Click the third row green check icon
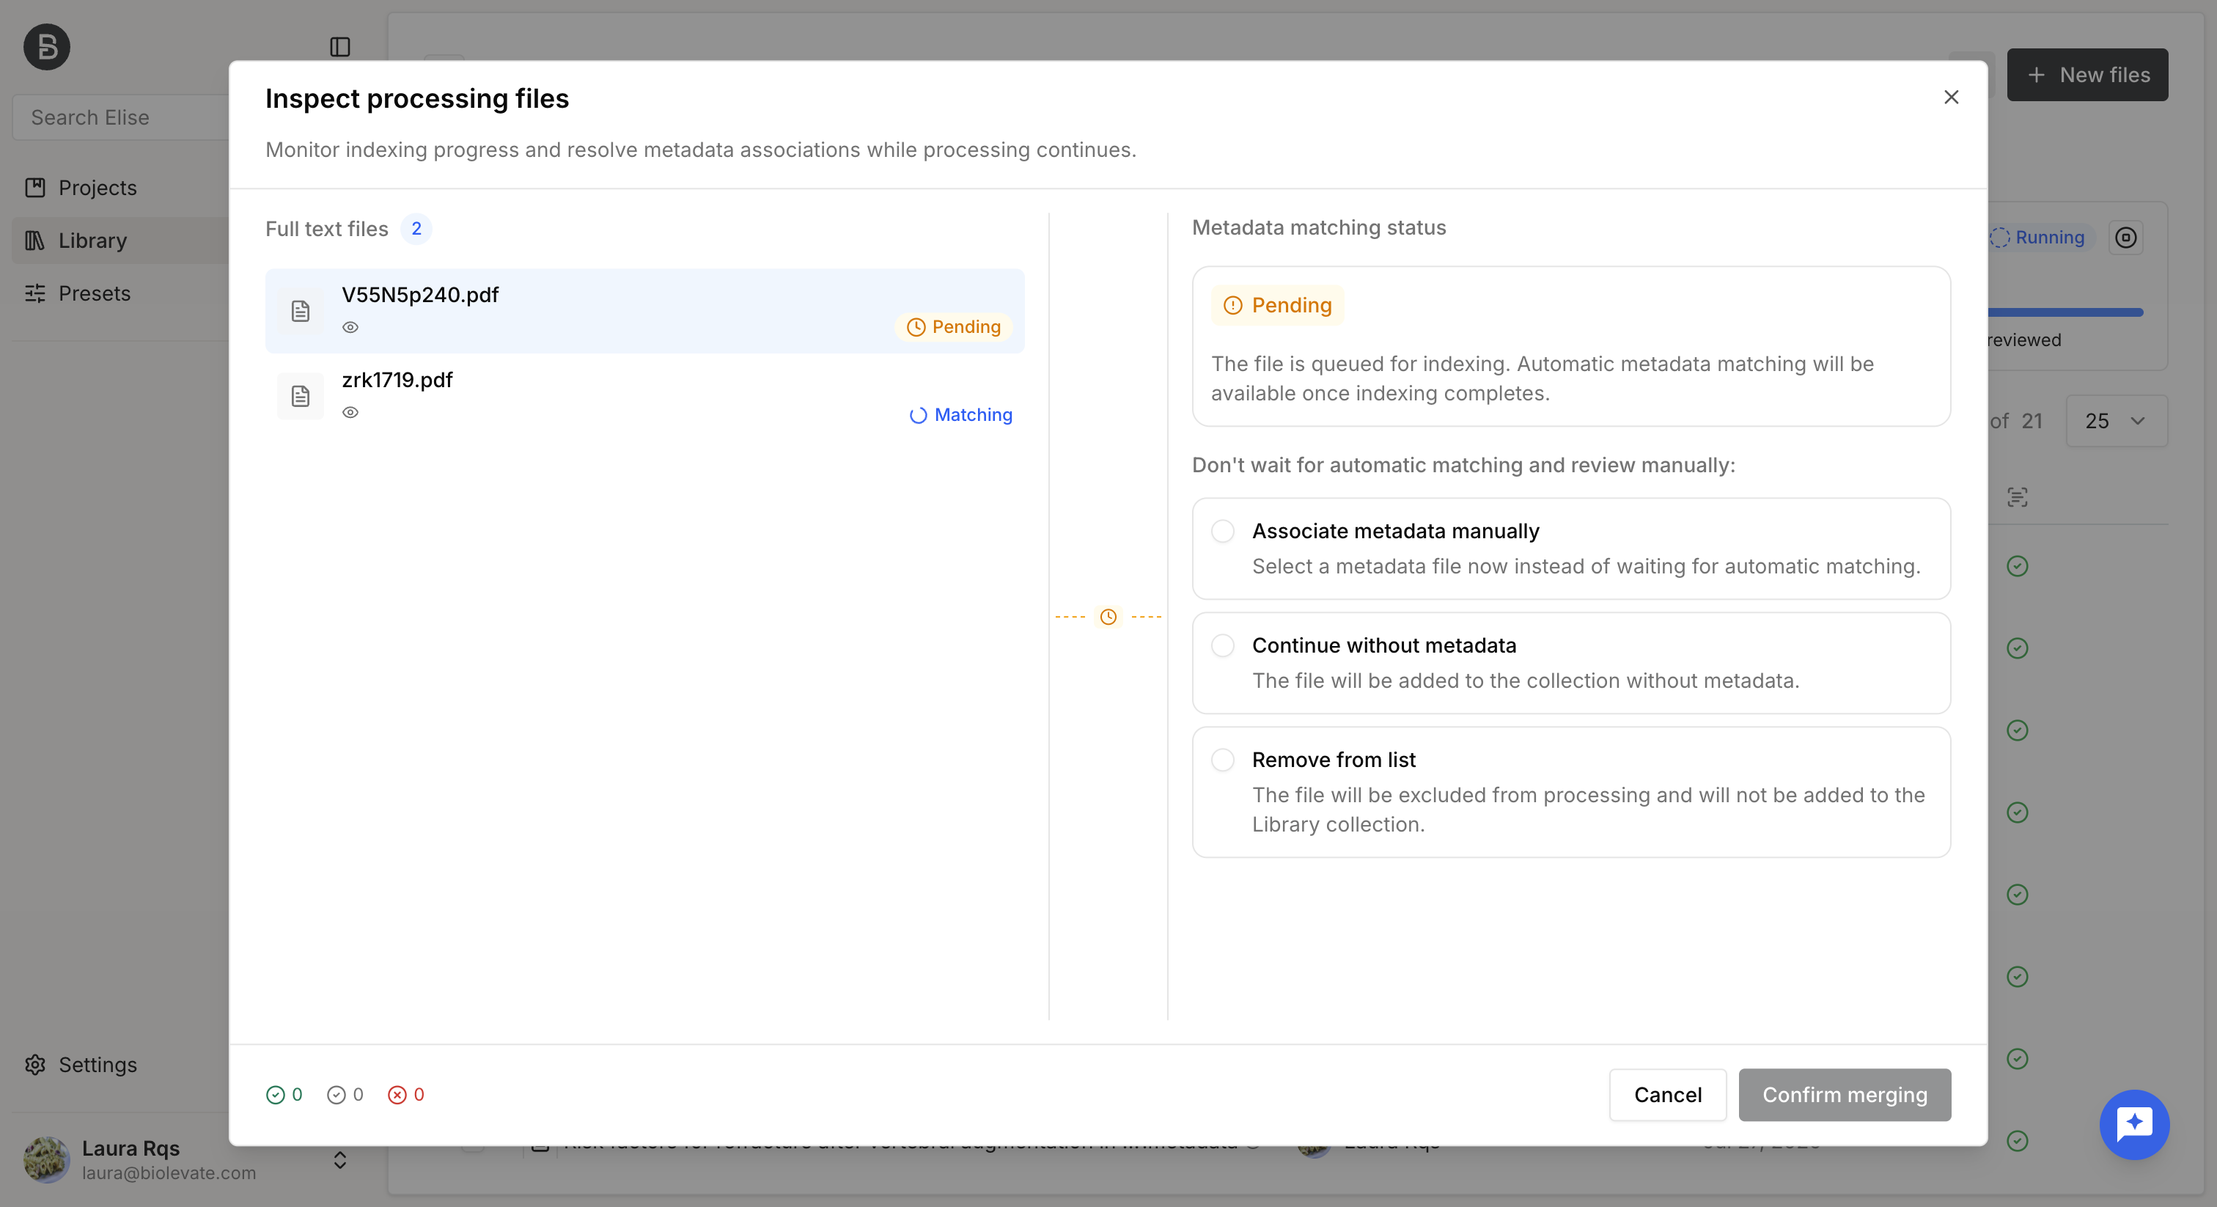The width and height of the screenshot is (2217, 1207). [2018, 730]
